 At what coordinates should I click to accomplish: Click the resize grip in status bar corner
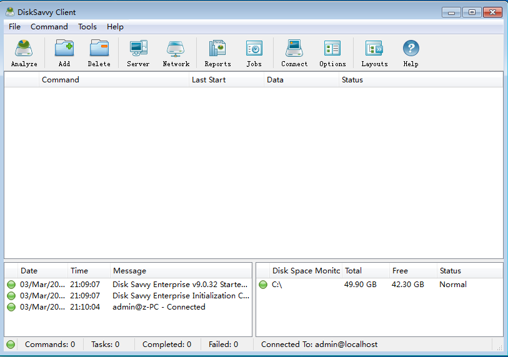(x=499, y=347)
